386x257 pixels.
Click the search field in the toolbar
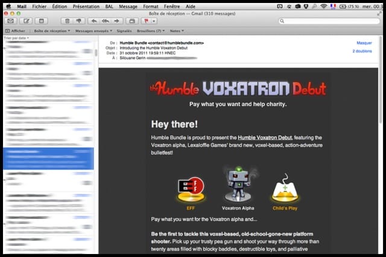click(x=329, y=21)
